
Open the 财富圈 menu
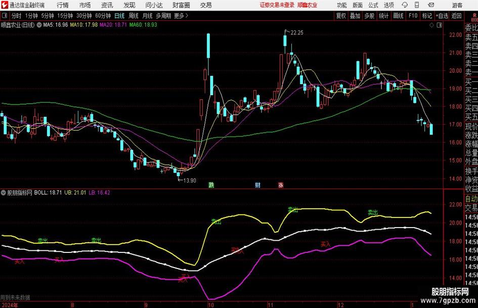181,5
